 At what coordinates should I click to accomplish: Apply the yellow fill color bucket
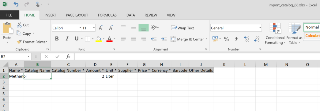[99, 39]
